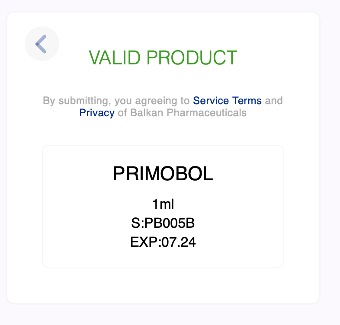Viewport: 340px width, 325px height.
Task: Click the S: prefix of the serial line
Action: [x=137, y=223]
